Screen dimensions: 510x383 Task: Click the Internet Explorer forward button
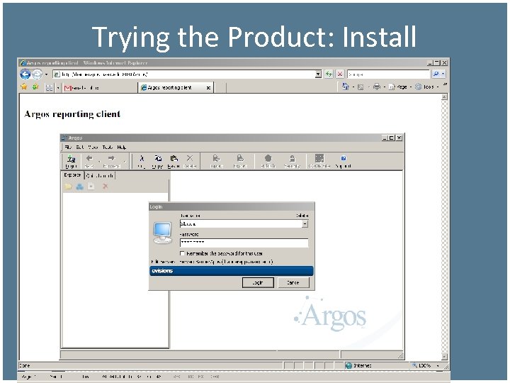click(x=37, y=74)
